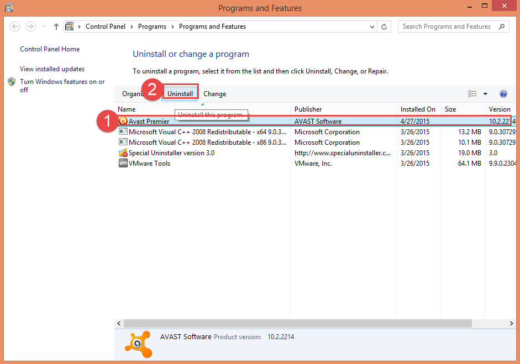Open the window system menu icon
Screen dimensions: 520x364
click(x=9, y=8)
